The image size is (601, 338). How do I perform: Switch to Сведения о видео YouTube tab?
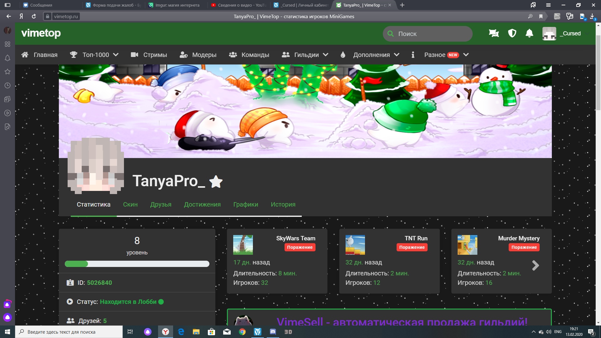[x=239, y=5]
